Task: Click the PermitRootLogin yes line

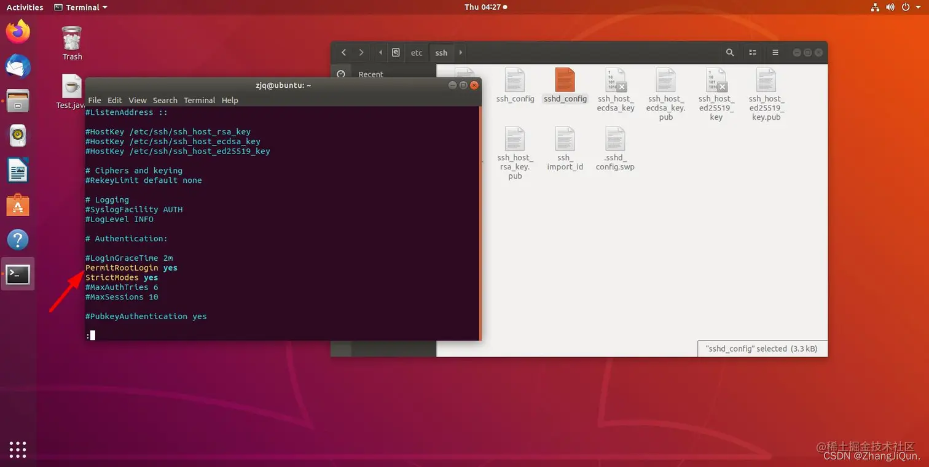Action: click(131, 268)
